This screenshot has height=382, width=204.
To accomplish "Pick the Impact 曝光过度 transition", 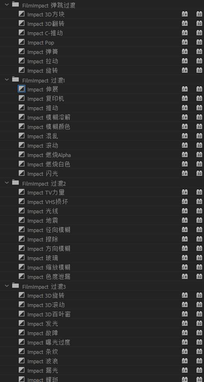I will [49, 342].
